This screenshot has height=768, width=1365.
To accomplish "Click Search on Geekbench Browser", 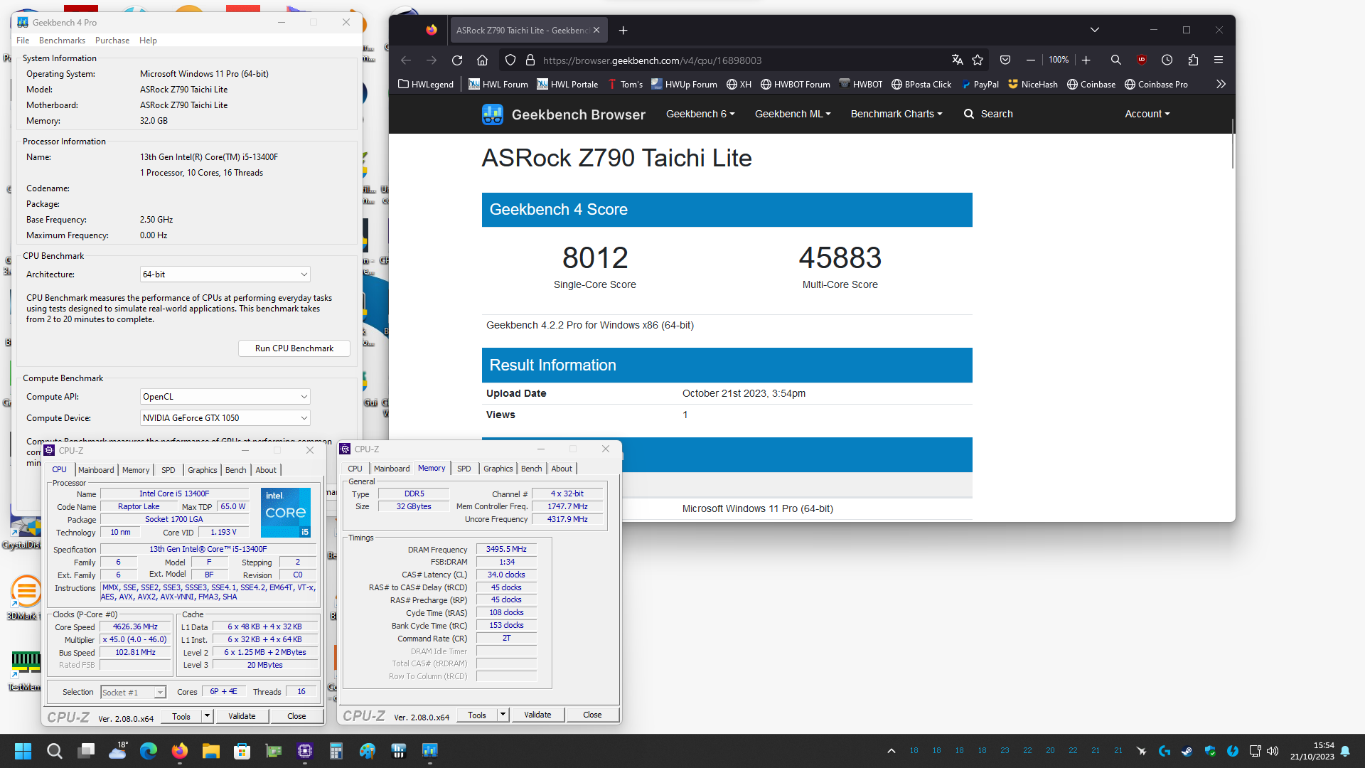I will 988,114.
